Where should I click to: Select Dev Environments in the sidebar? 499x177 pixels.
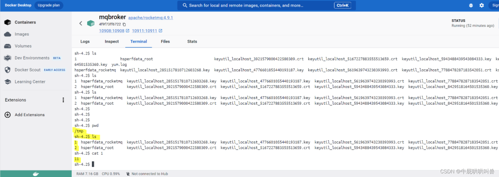(x=32, y=58)
